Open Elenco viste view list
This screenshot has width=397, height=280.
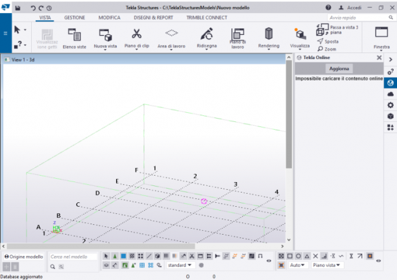point(75,38)
